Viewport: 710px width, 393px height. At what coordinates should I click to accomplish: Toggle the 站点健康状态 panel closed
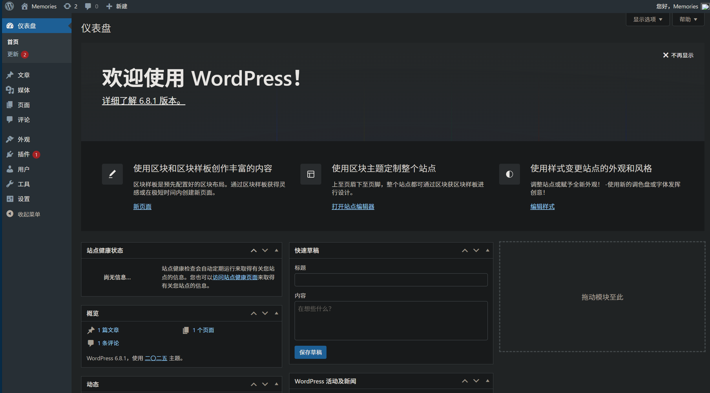point(276,250)
